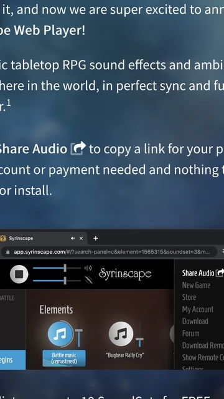Click the Battle music (remastered) label

[x=64, y=358]
